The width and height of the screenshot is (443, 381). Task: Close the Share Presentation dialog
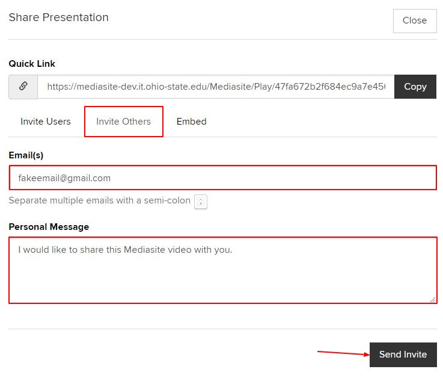coord(415,20)
